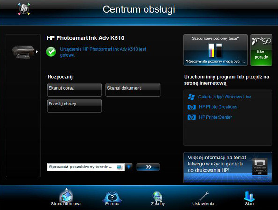Select the printer thumbnail in the device list
Screen dimensions: 278x210
coord(23,52)
